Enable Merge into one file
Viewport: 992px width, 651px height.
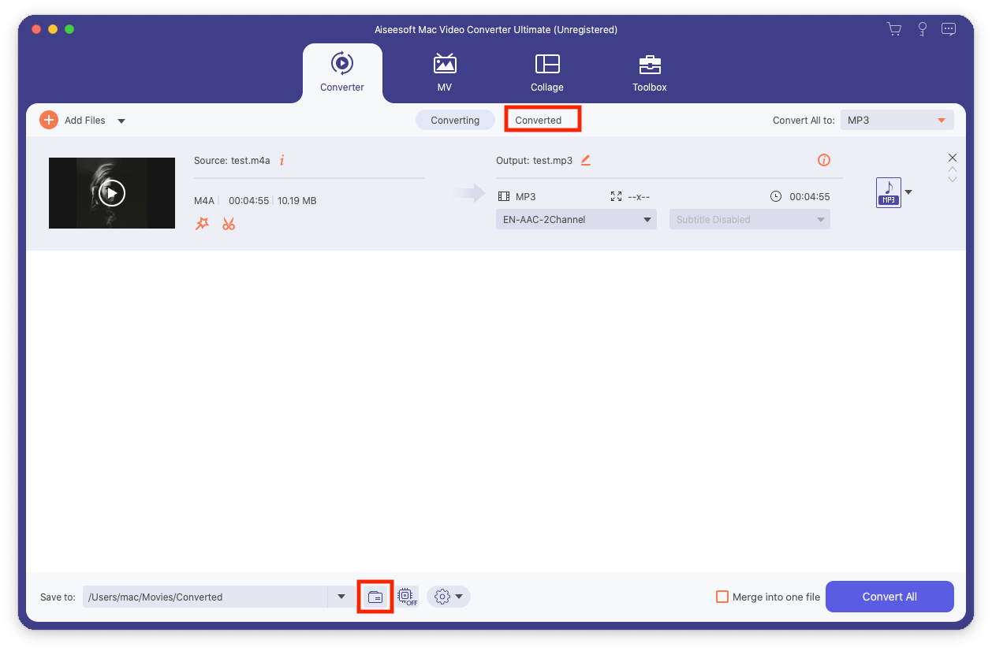pyautogui.click(x=722, y=597)
